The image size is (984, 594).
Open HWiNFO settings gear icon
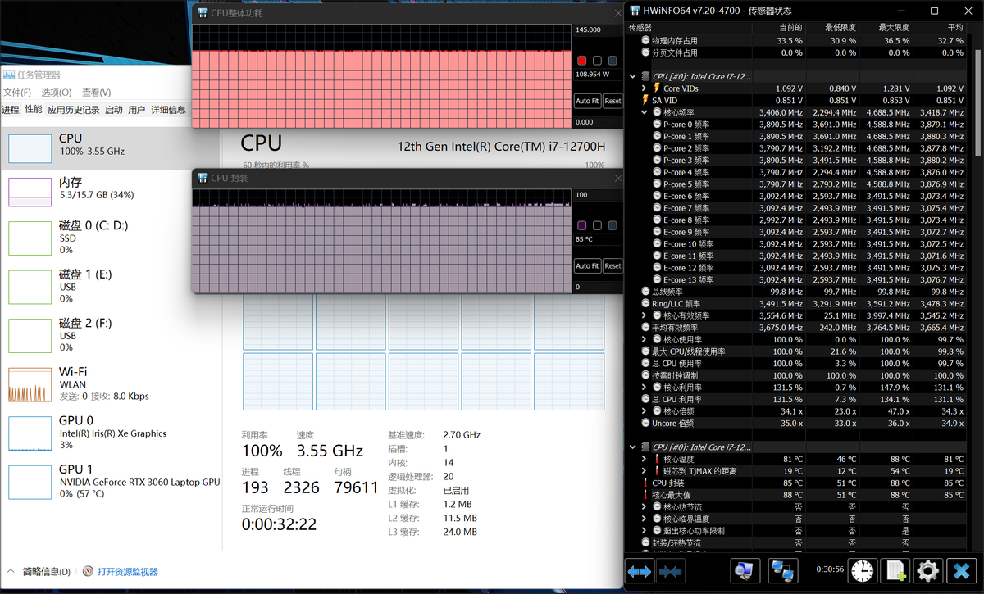coord(927,571)
